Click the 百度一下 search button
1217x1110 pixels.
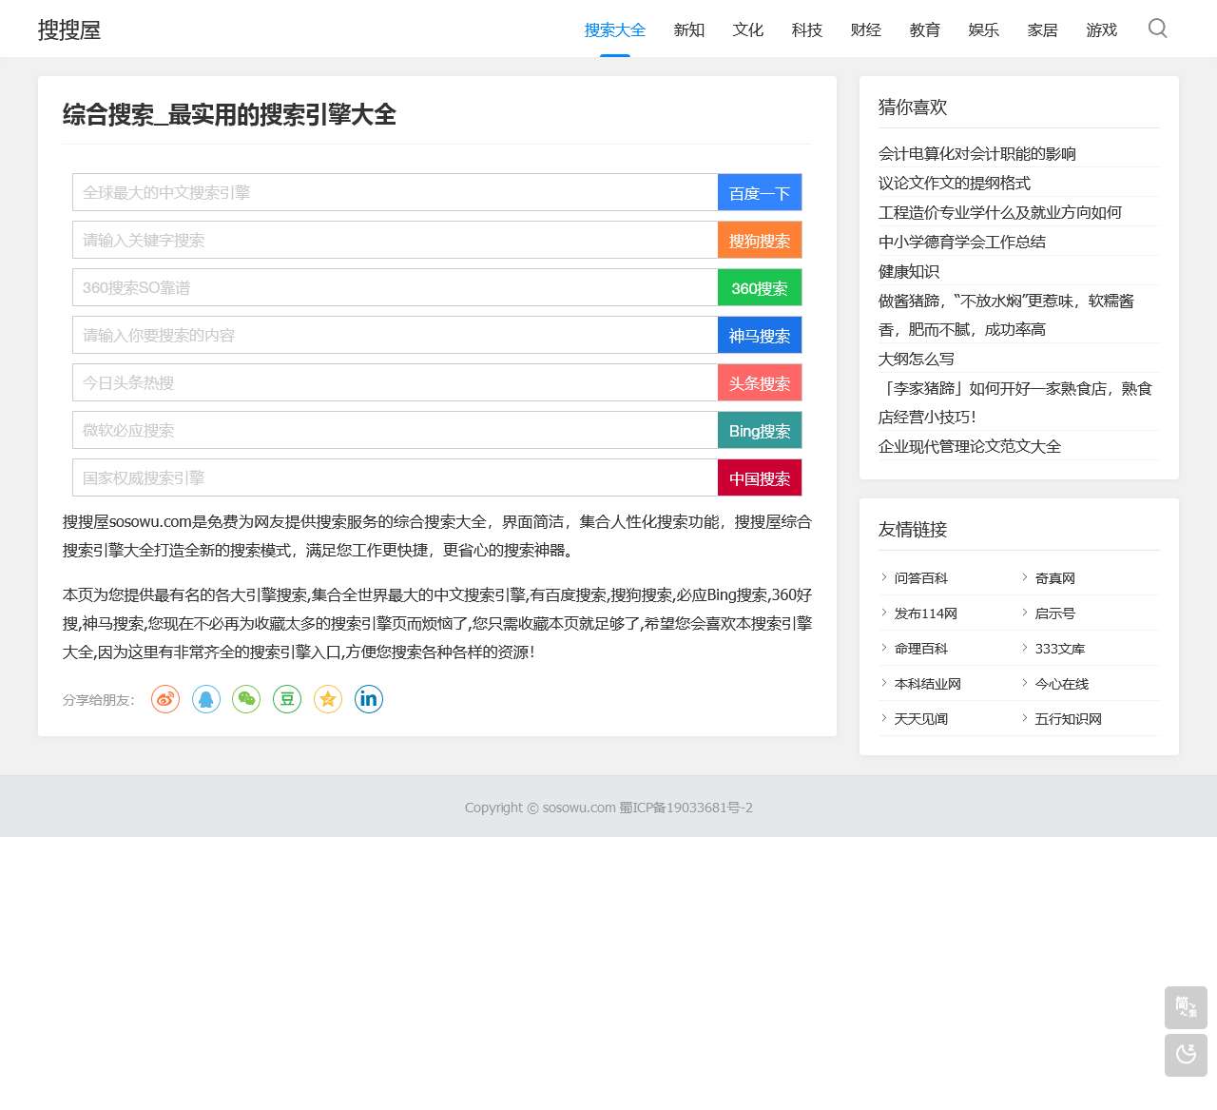click(x=760, y=192)
